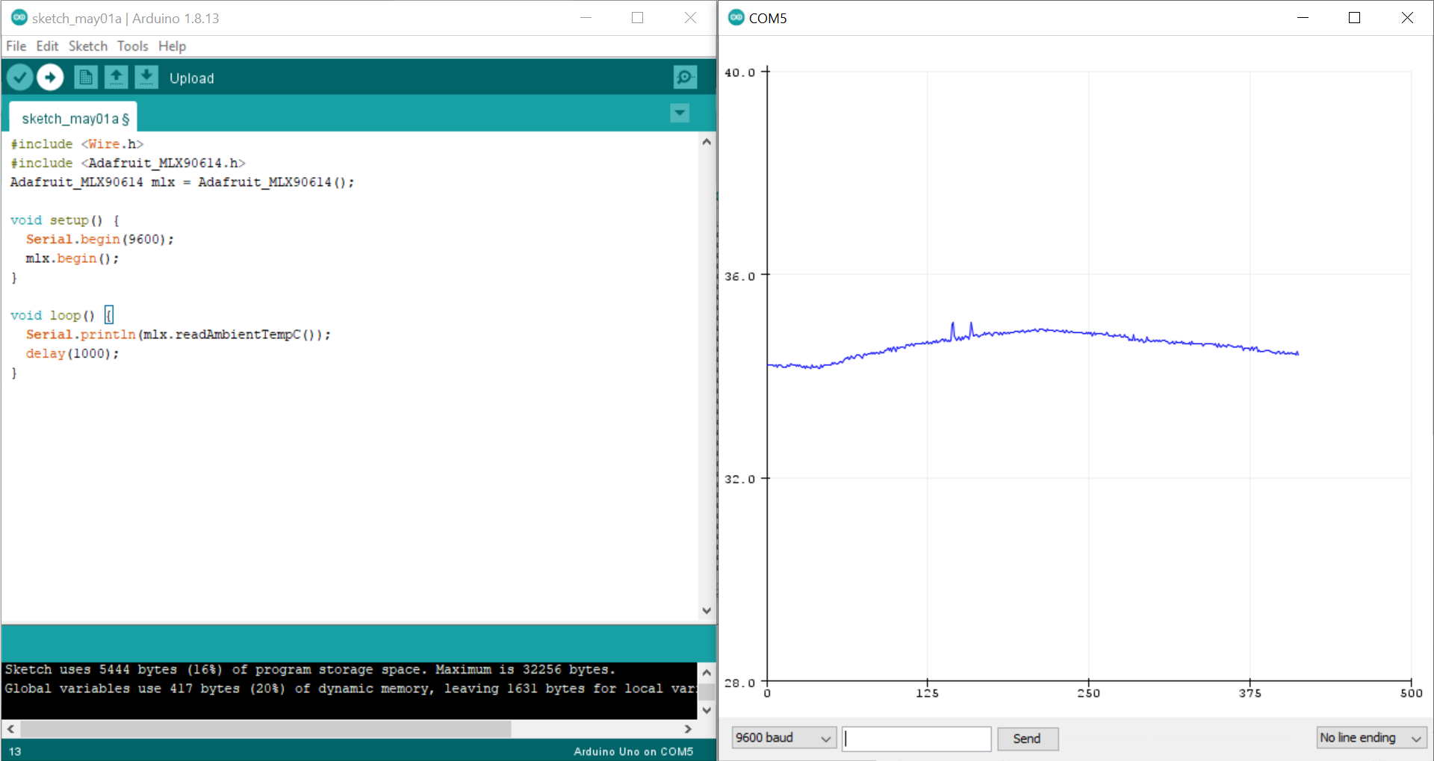Open the Sketch menu
Image resolution: width=1434 pixels, height=761 pixels.
pos(88,46)
